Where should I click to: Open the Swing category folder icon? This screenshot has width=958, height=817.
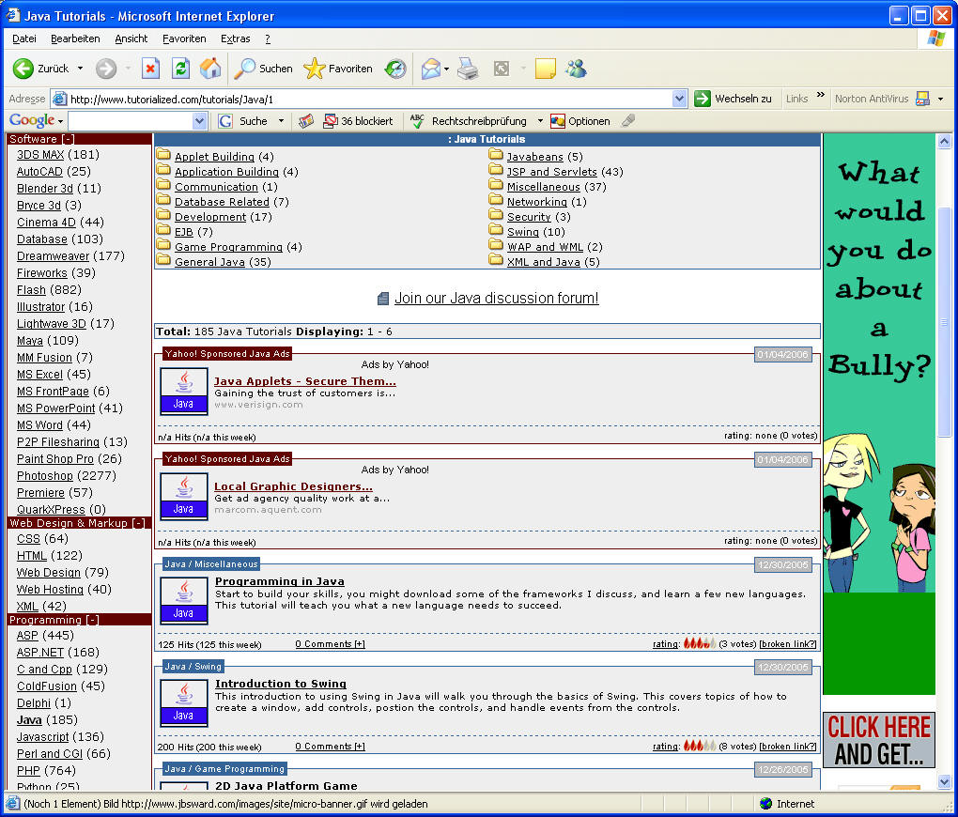point(496,231)
